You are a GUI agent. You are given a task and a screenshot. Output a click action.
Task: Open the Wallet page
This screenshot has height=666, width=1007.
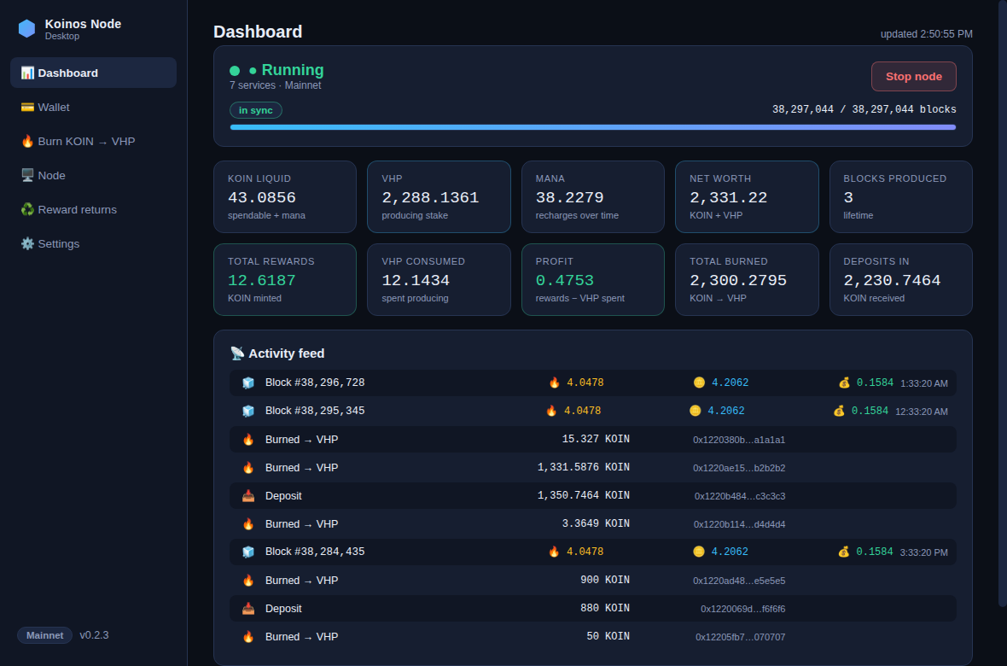pos(93,107)
